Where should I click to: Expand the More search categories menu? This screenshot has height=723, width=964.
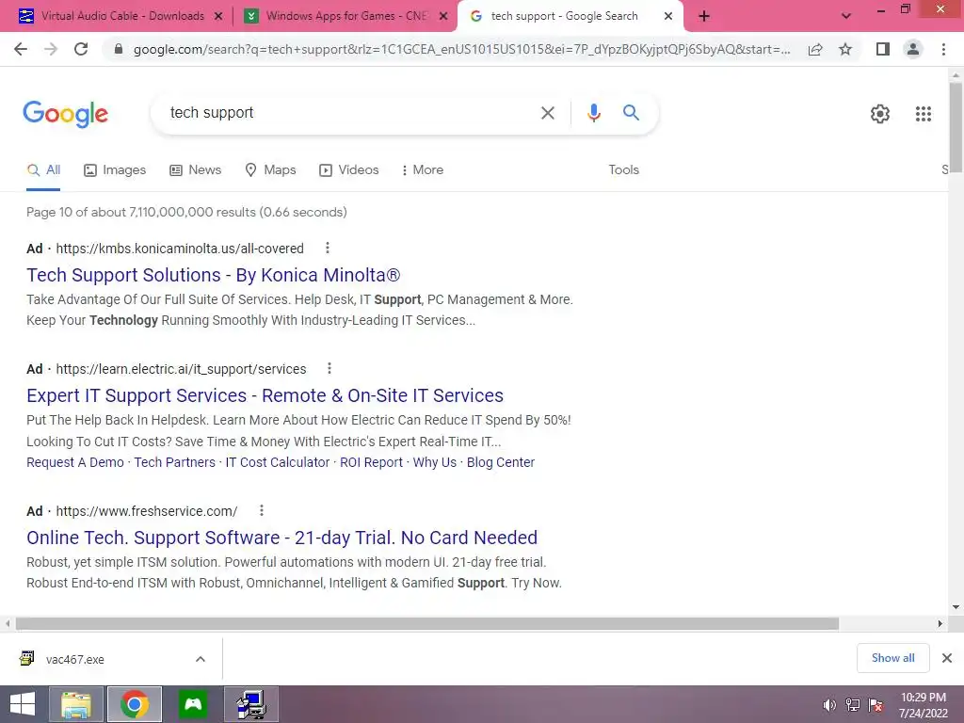coord(423,169)
